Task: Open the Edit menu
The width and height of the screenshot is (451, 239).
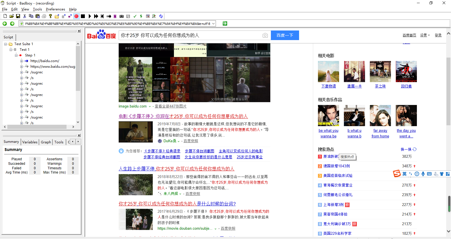Action: tap(14, 9)
